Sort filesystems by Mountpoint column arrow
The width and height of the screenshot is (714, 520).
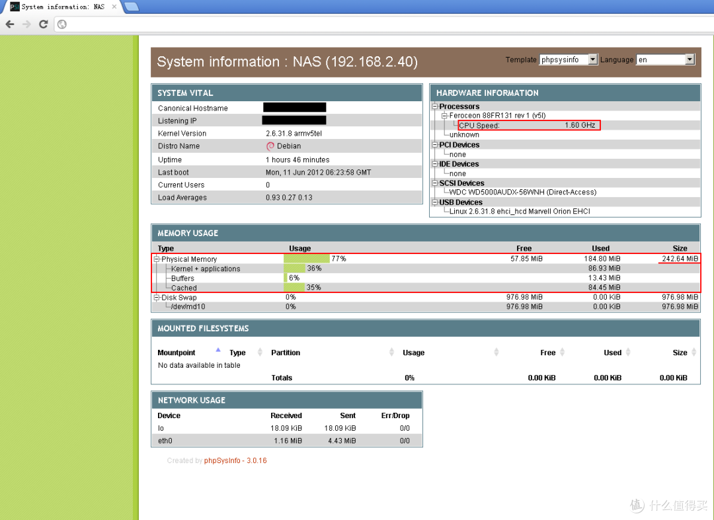coord(218,351)
